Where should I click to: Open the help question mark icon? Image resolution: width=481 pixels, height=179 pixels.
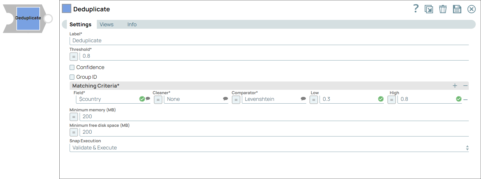pos(416,9)
